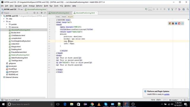Click the Debug icon in toolbar
Viewport: 190px width, 107px height.
coord(157,9)
